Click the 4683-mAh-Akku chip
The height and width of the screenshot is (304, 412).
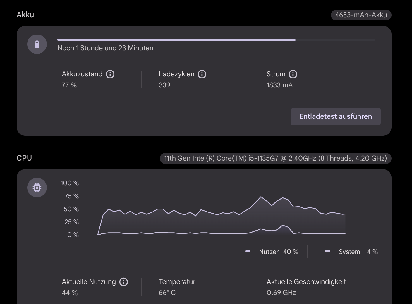pyautogui.click(x=361, y=15)
